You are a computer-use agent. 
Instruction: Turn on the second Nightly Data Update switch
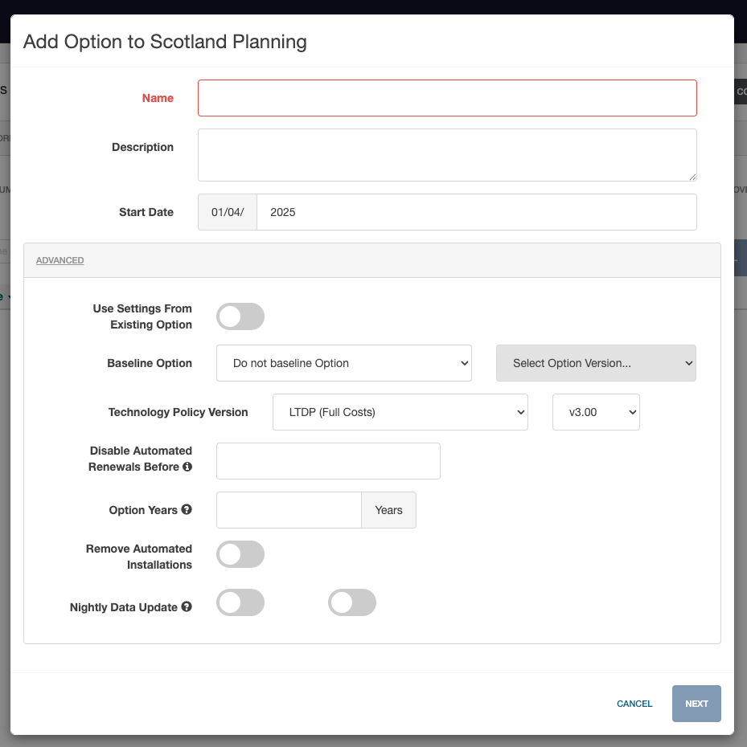[x=351, y=602]
